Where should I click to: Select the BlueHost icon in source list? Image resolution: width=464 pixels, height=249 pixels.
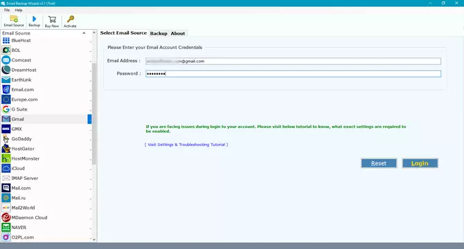click(6, 41)
